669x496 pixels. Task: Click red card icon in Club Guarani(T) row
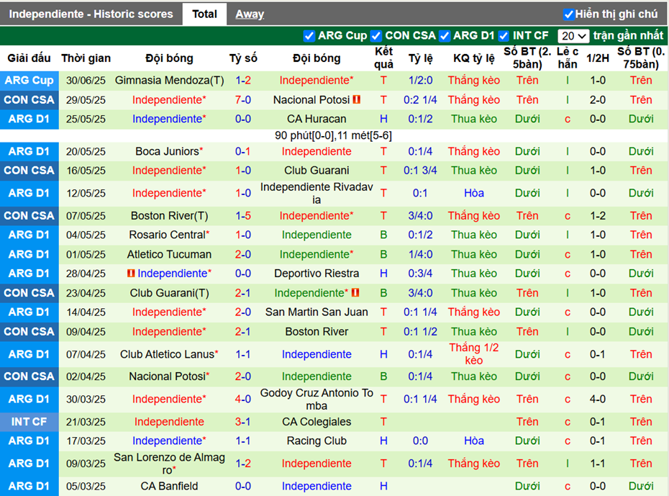[355, 293]
